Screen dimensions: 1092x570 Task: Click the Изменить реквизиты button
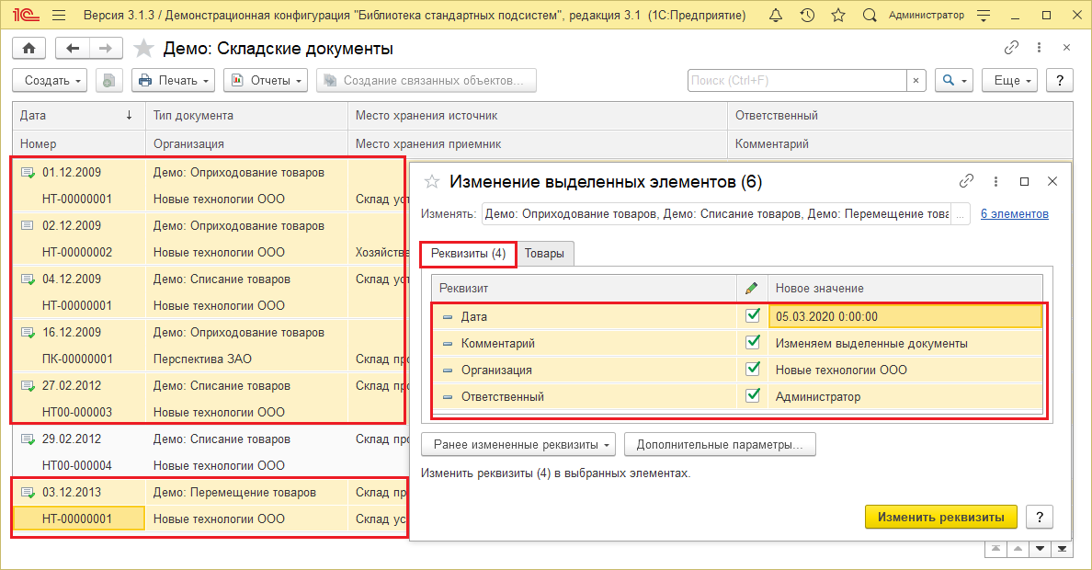tap(941, 517)
